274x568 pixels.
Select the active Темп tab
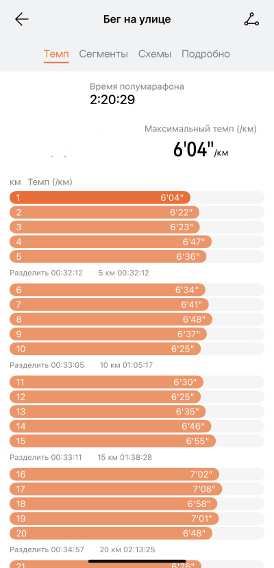(x=56, y=54)
